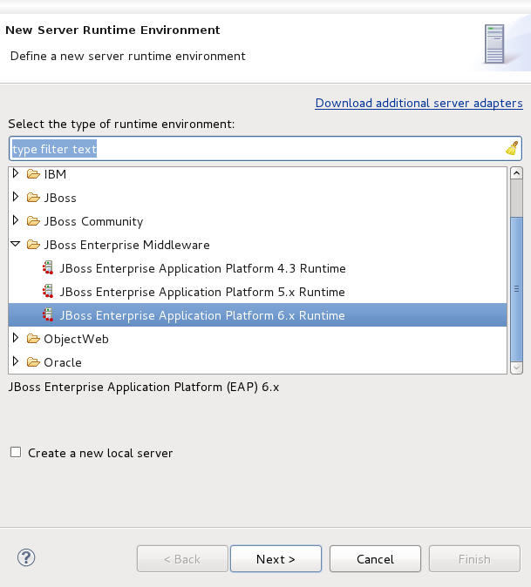Image resolution: width=531 pixels, height=587 pixels.
Task: Select the JBoss category item
Action: tap(60, 198)
